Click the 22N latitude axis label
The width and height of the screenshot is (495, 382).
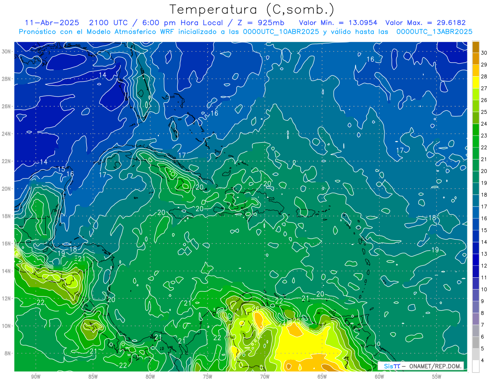tap(7, 161)
